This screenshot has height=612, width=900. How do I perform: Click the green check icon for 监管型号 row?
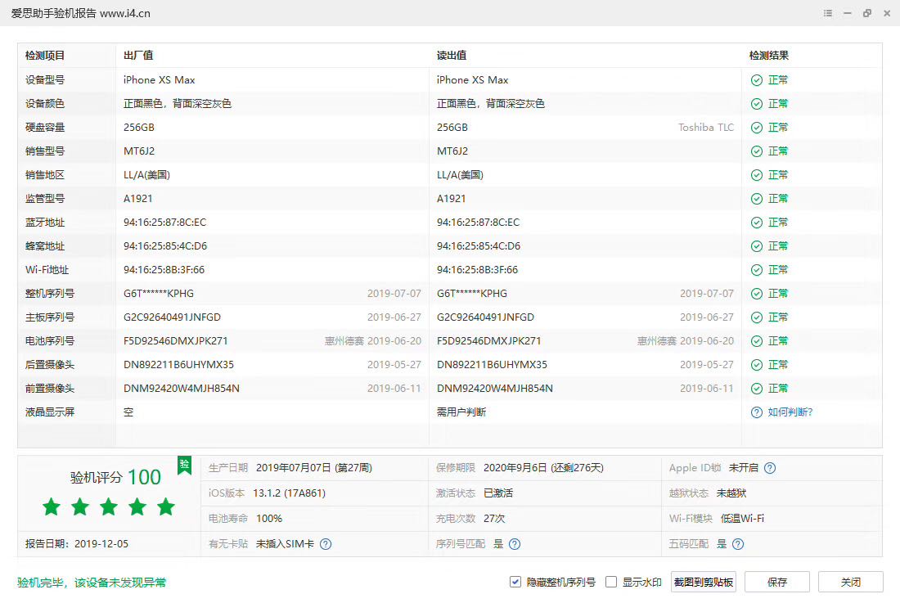757,199
